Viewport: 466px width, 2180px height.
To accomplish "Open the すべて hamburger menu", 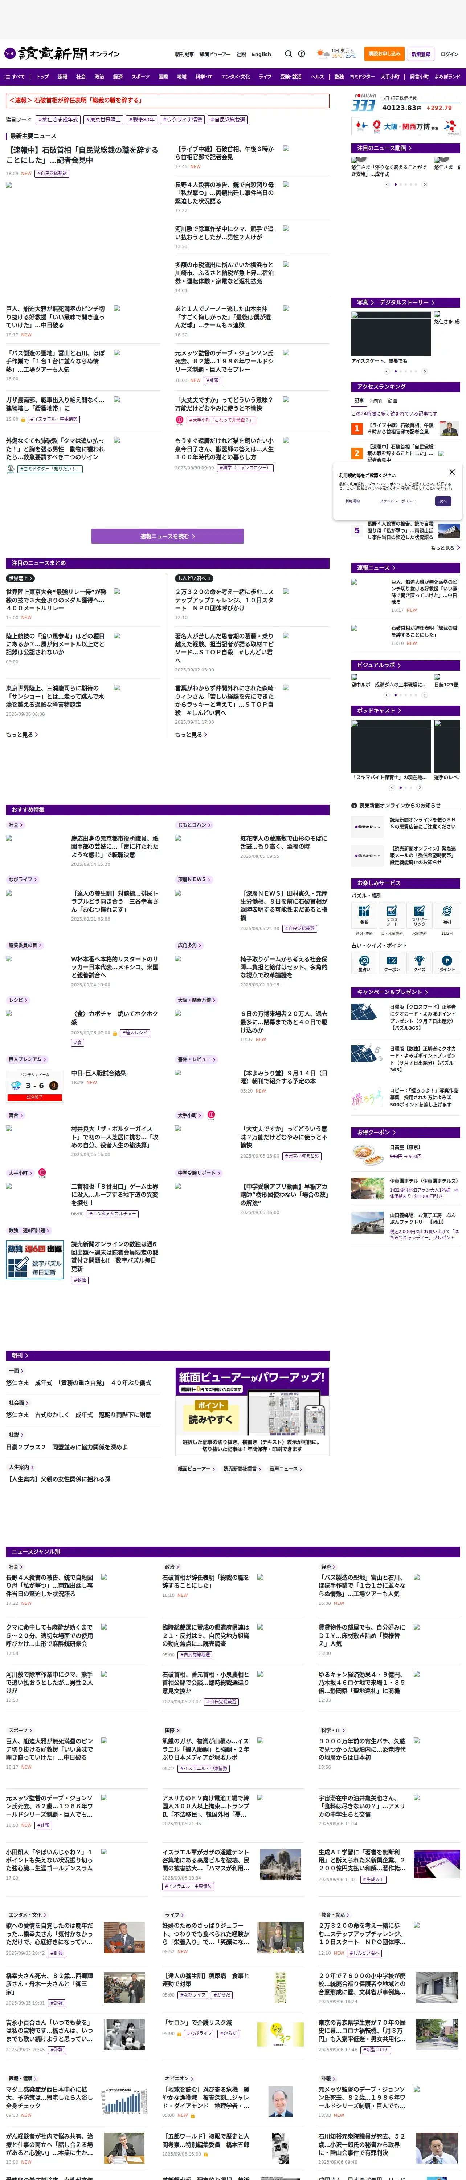I will click(15, 77).
